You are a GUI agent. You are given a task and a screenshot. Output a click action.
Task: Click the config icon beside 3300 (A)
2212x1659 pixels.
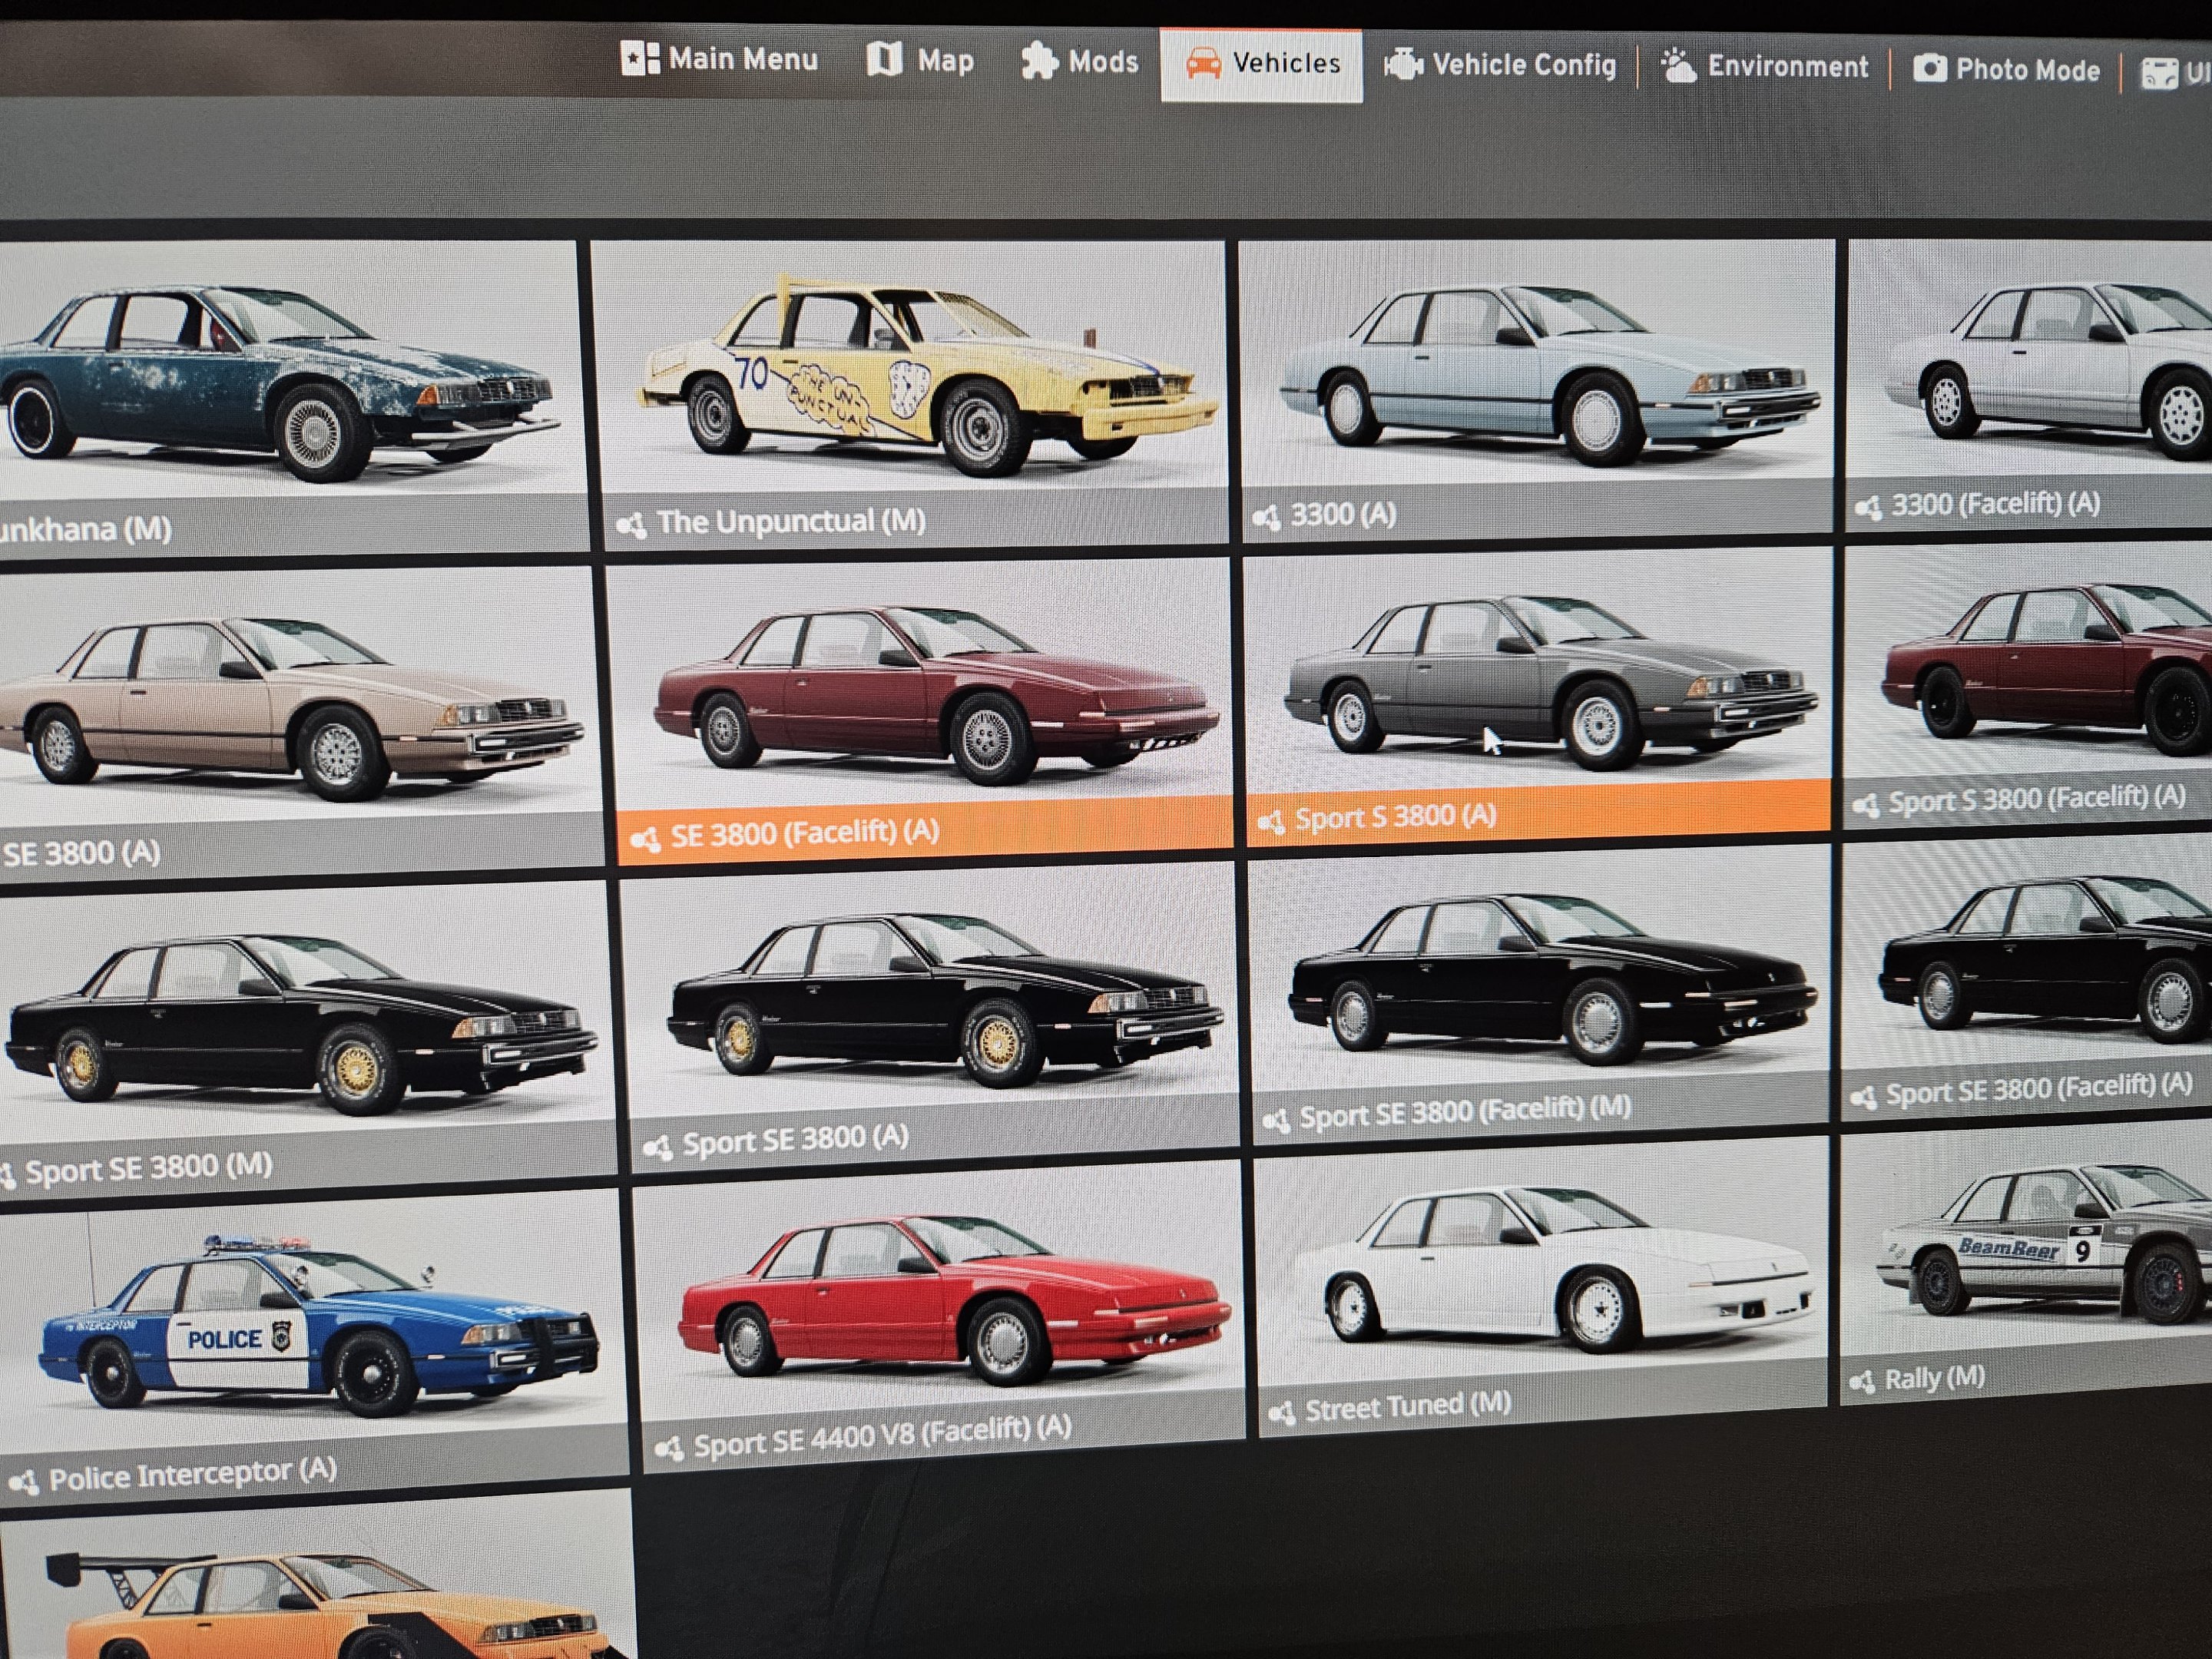click(x=1266, y=517)
